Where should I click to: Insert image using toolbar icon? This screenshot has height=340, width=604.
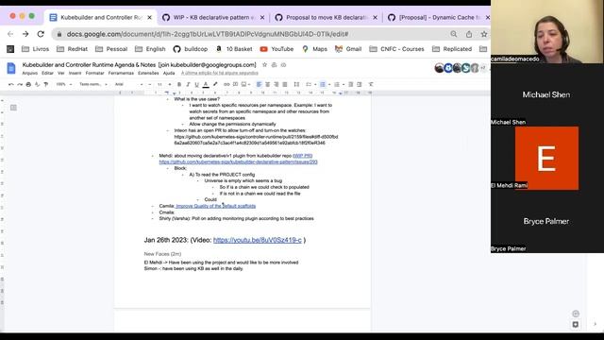click(243, 84)
